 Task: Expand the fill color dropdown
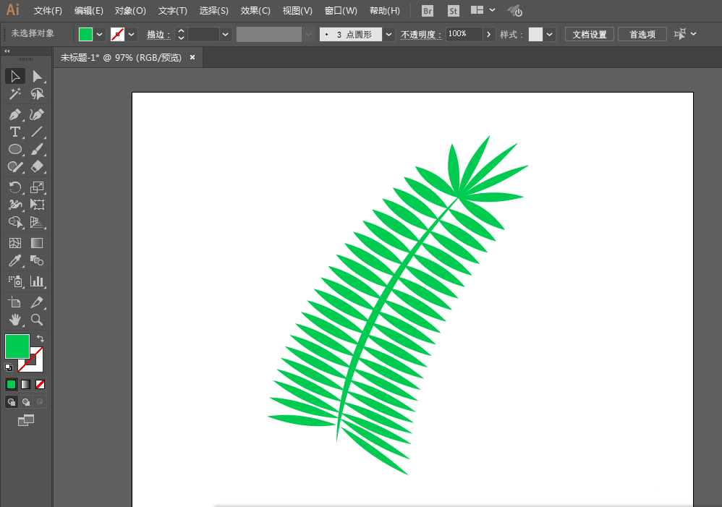pyautogui.click(x=100, y=34)
